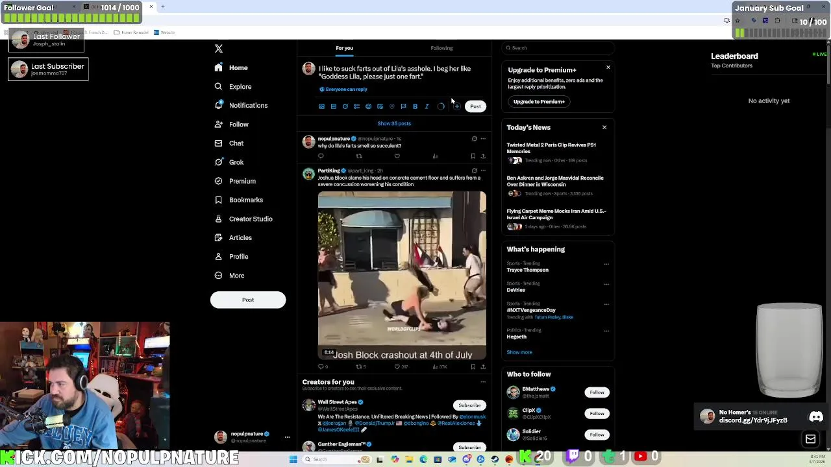831x467 pixels.
Task: Subscribe to Gunther Eagleman
Action: tap(469, 448)
